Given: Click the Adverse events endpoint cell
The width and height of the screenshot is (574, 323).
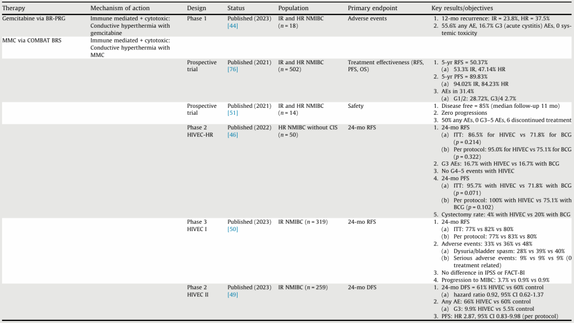Looking at the screenshot, I should click(367, 18).
